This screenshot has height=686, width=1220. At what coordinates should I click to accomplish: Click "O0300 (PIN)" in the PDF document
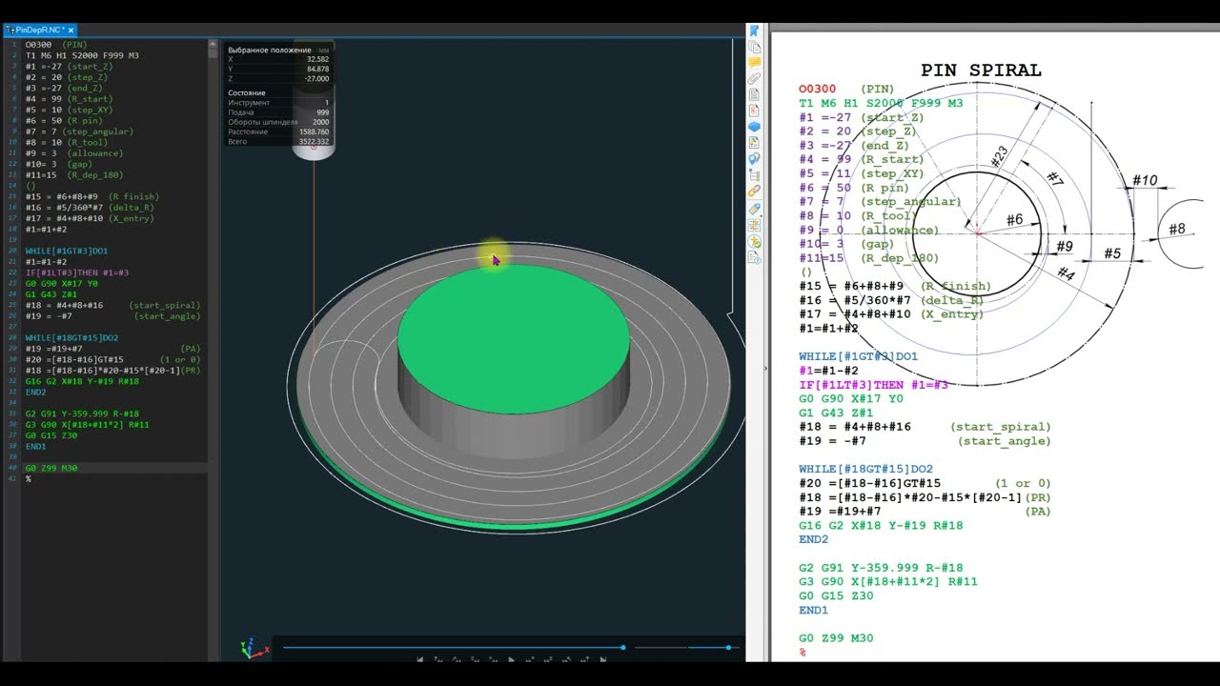coord(846,90)
